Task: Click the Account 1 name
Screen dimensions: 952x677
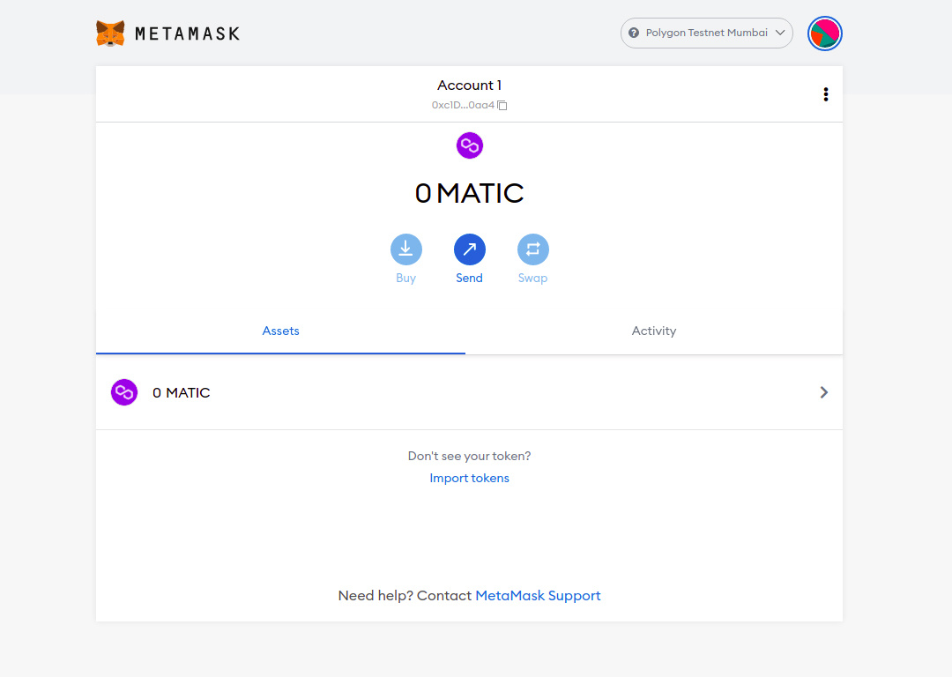Action: 469,85
